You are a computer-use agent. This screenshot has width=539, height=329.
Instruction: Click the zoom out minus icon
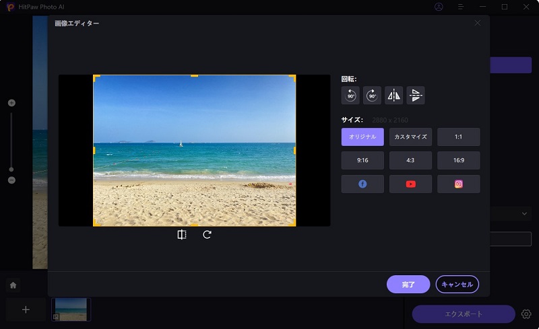coord(11,180)
